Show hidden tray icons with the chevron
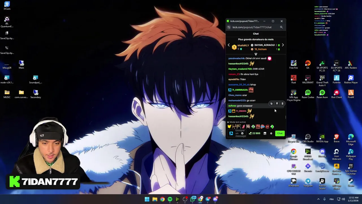 pos(318,199)
